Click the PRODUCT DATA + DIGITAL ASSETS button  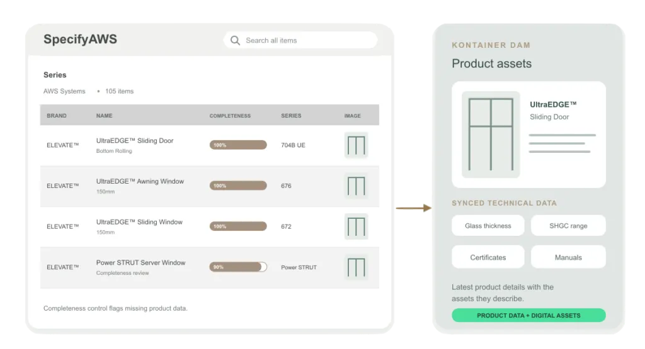click(x=528, y=315)
